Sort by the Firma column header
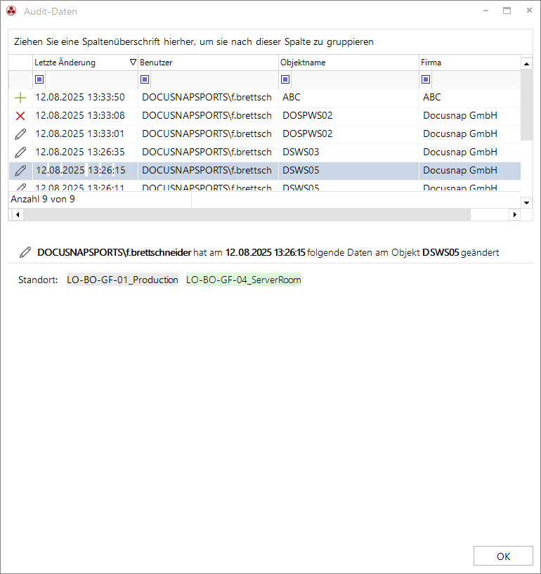Screen dimensions: 541x574 (470, 63)
